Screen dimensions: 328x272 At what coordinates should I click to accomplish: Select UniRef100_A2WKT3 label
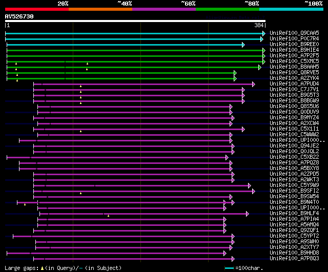[294, 180]
